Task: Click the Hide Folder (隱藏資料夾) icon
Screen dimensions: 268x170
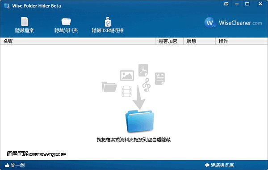Action: [66, 21]
